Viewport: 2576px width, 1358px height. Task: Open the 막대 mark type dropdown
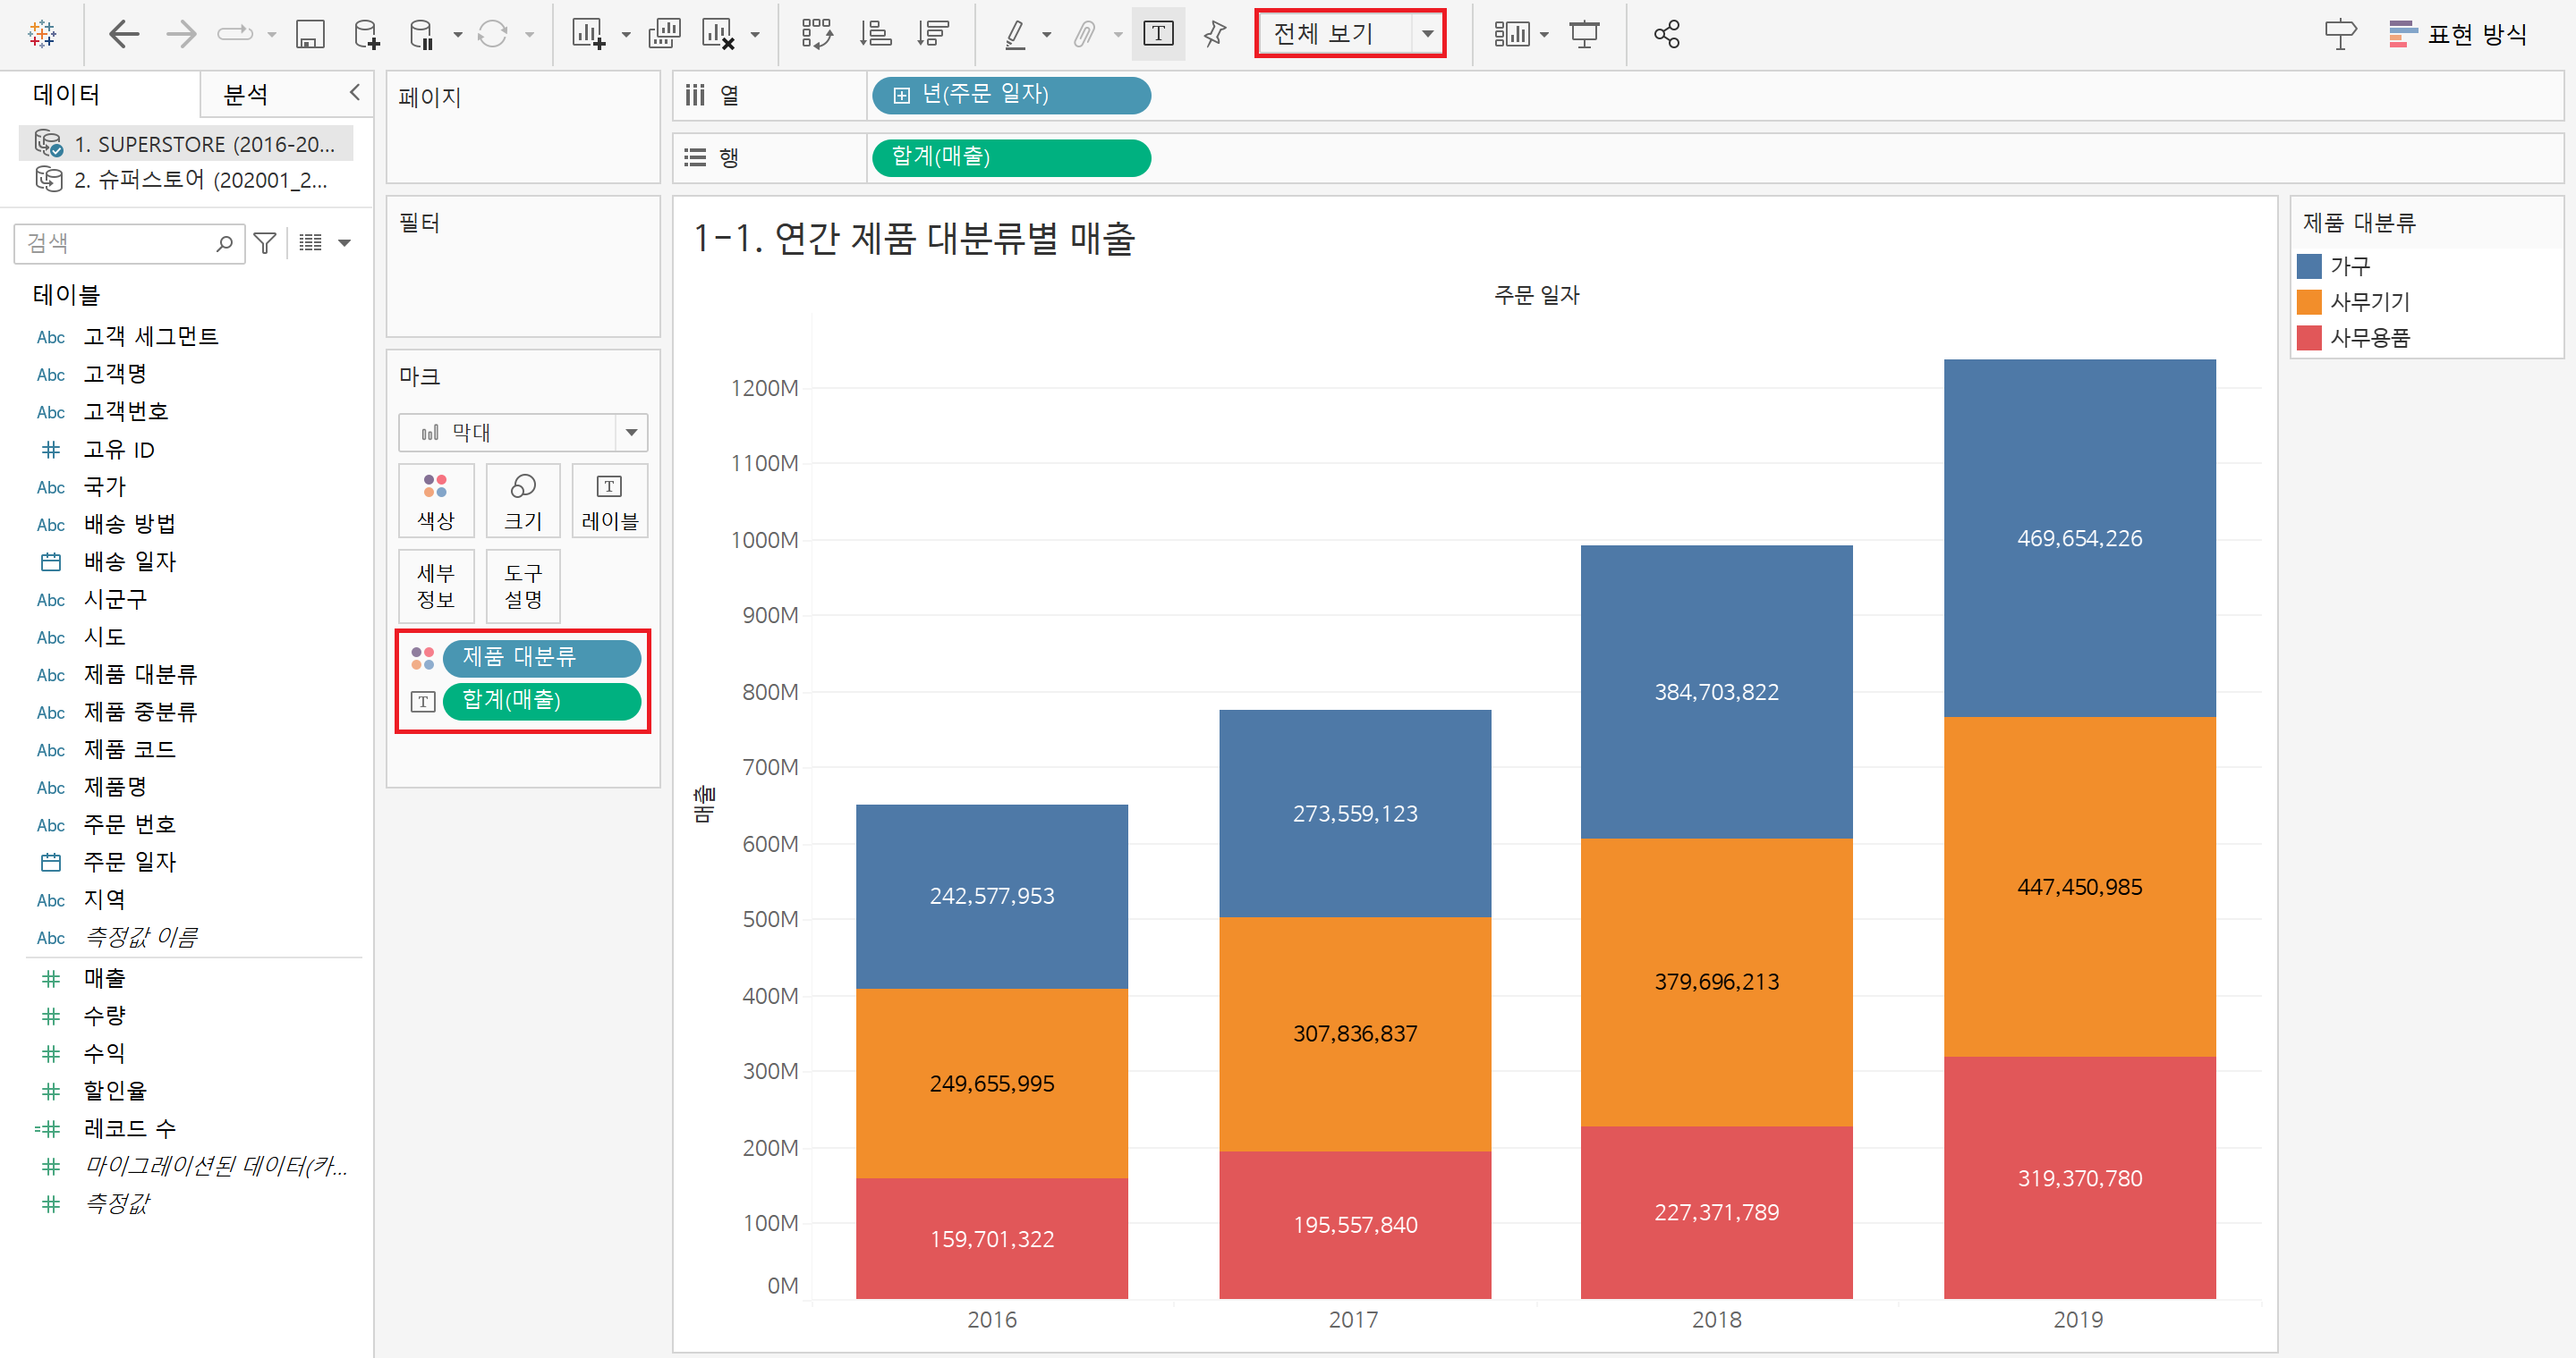[x=631, y=433]
